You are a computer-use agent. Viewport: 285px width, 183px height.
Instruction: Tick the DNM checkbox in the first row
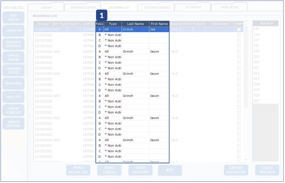tap(239, 30)
